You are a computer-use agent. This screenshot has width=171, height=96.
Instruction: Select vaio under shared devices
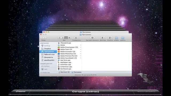pyautogui.click(x=48, y=69)
